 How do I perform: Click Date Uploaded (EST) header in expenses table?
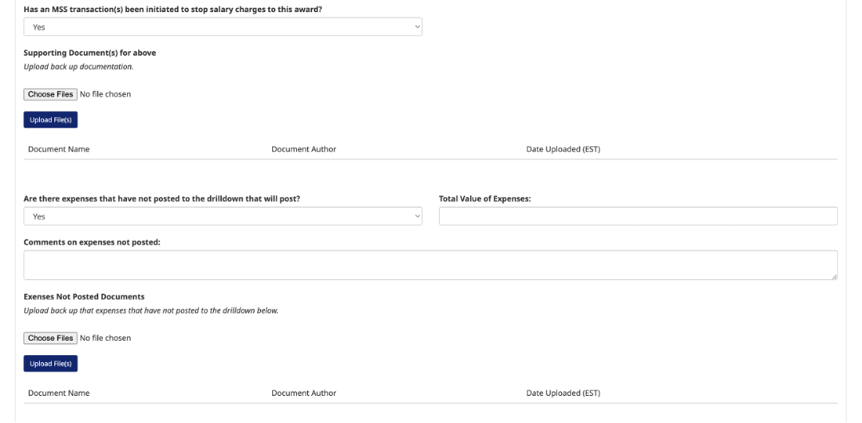tap(563, 393)
